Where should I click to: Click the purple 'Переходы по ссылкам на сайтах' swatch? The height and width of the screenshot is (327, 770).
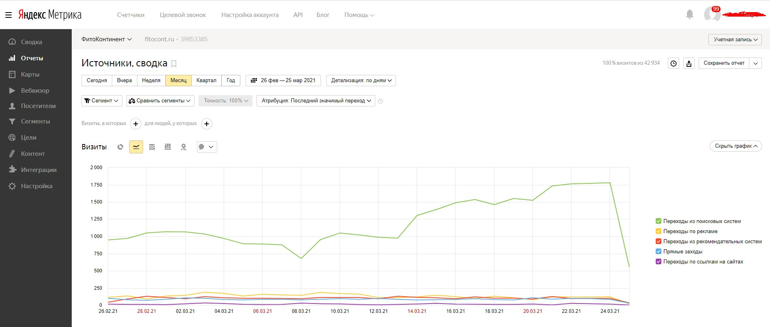click(x=659, y=261)
